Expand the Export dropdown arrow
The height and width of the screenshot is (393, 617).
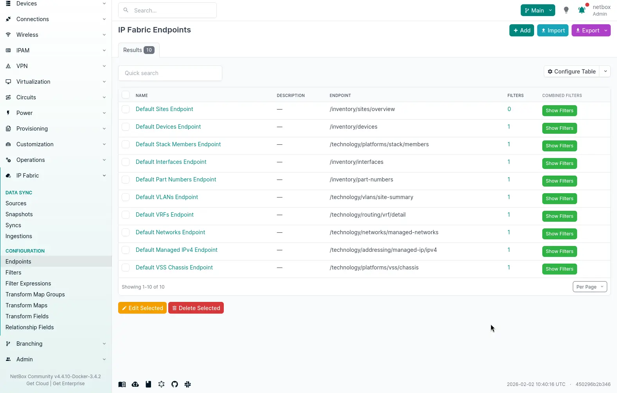606,31
